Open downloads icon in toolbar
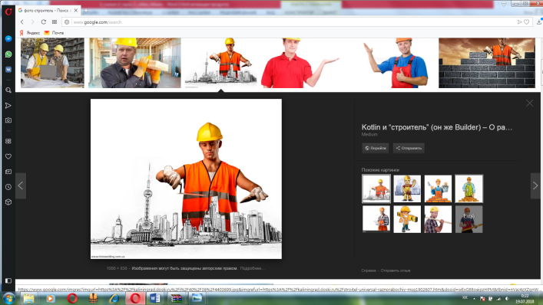Viewport: 543px width, 305px height. tap(539, 21)
